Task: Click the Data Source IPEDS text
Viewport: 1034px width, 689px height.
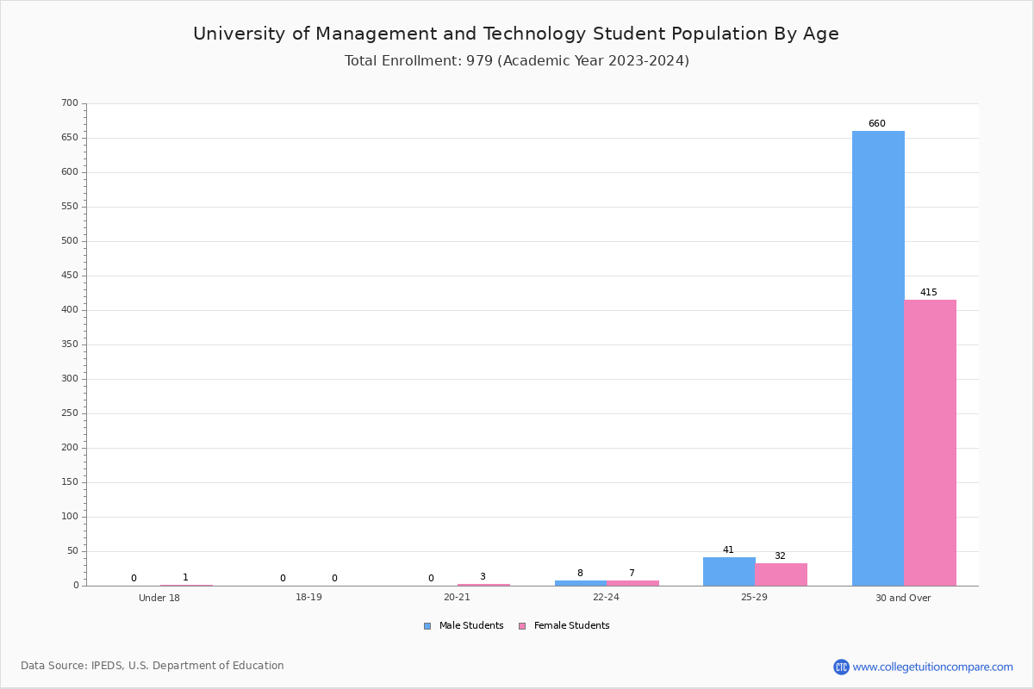Action: point(153,666)
